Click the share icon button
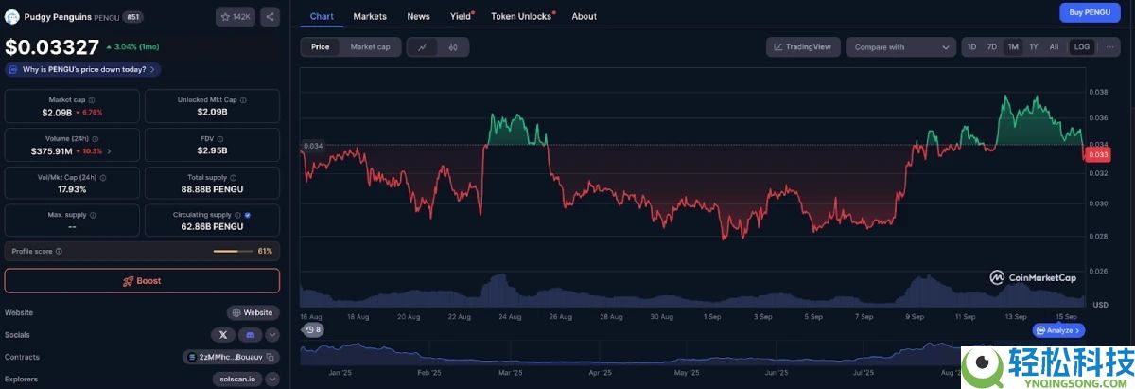 tap(270, 17)
